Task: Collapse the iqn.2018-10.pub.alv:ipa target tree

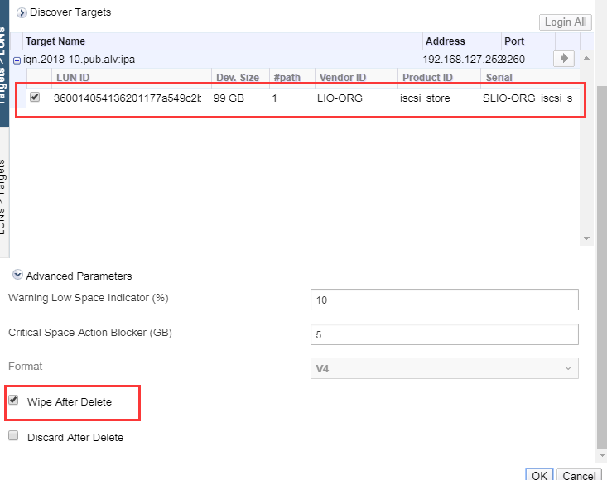Action: pos(17,60)
